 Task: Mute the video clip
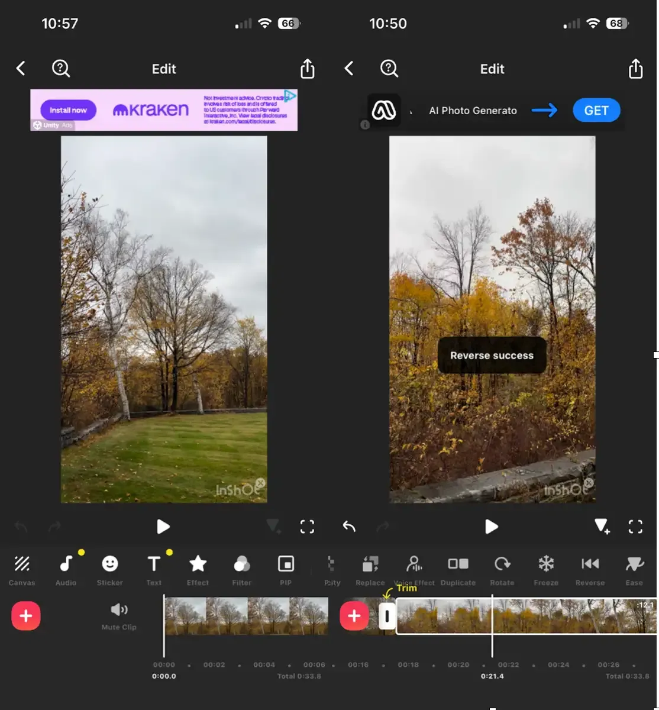tap(119, 615)
